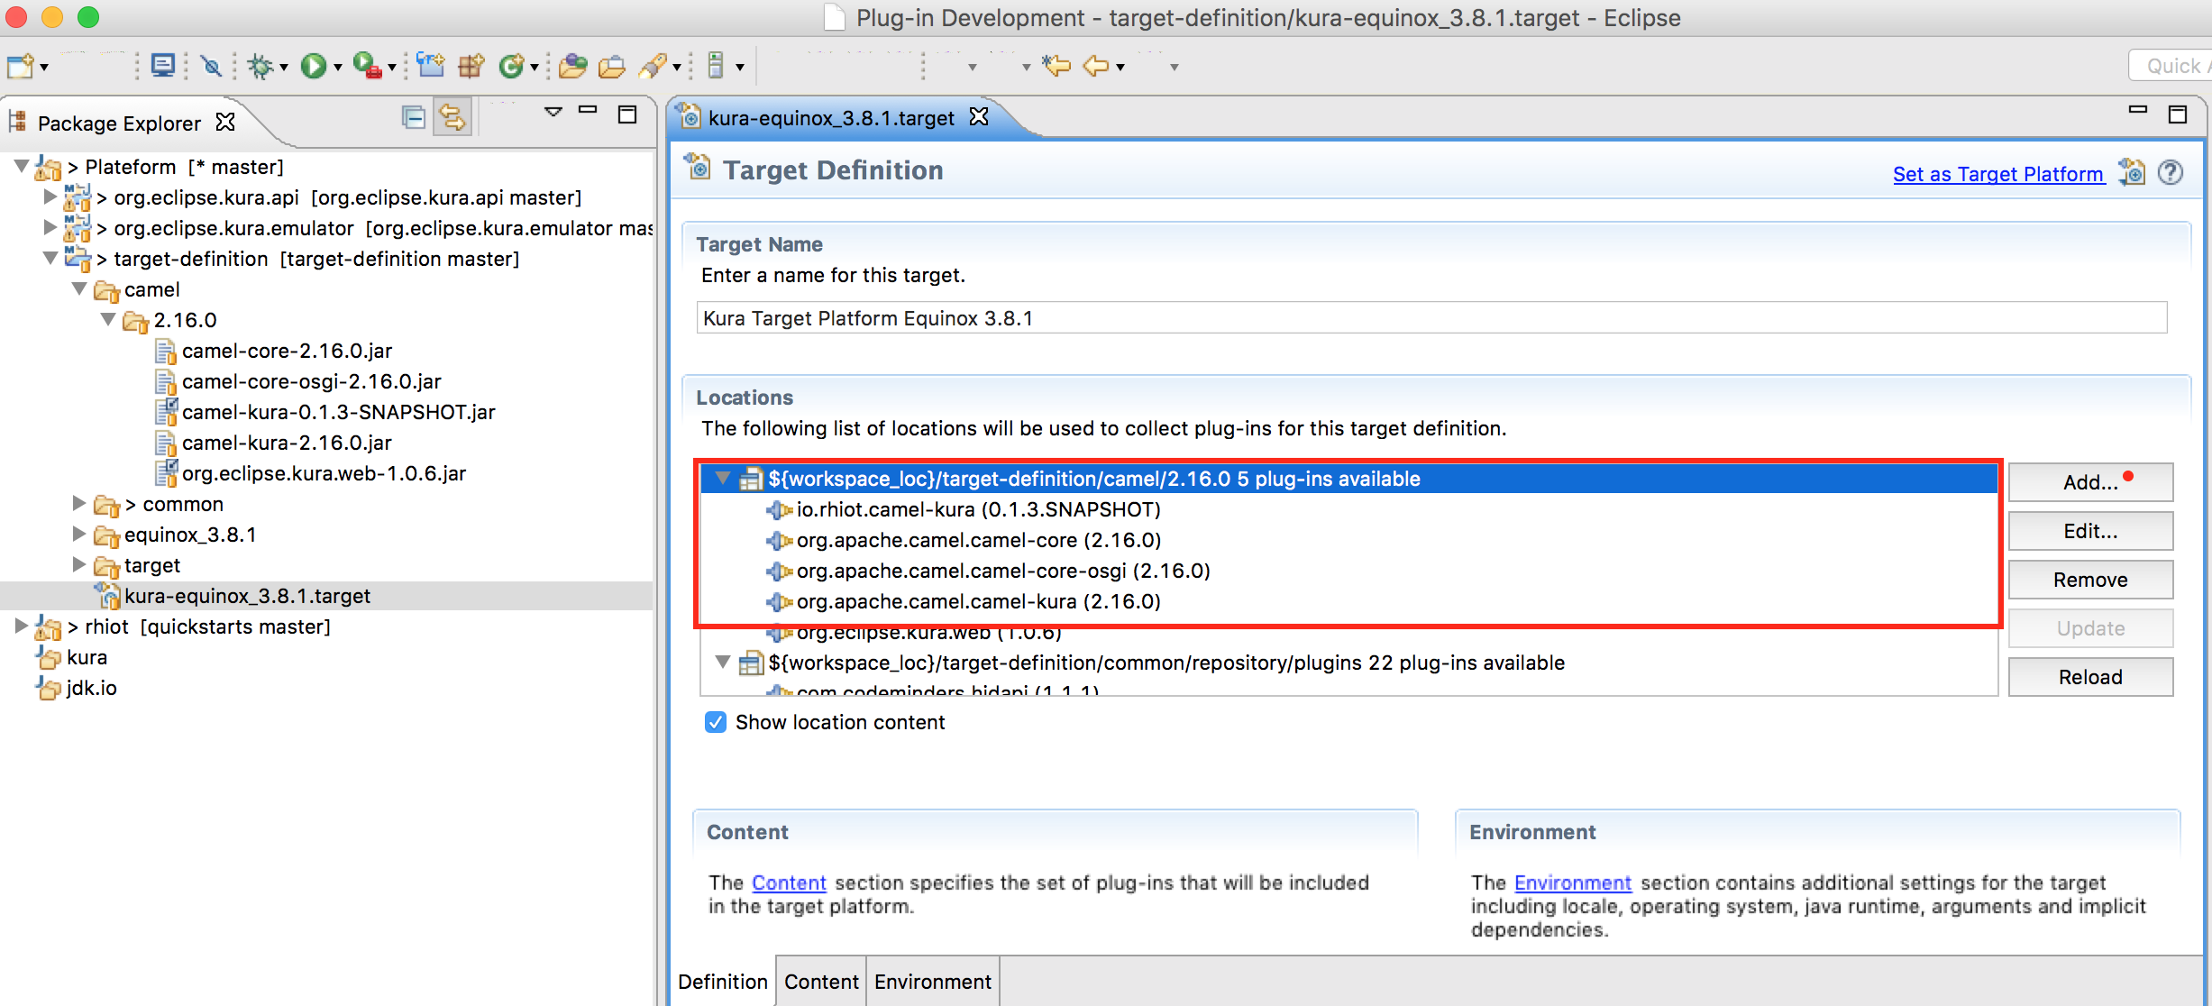Click the New Java Class icon
The height and width of the screenshot is (1006, 2212).
point(513,66)
